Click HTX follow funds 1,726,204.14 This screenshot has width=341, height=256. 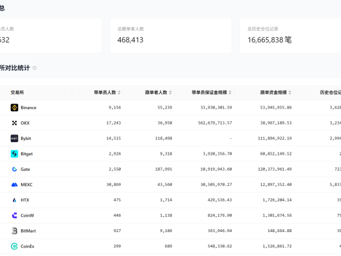pyautogui.click(x=277, y=200)
